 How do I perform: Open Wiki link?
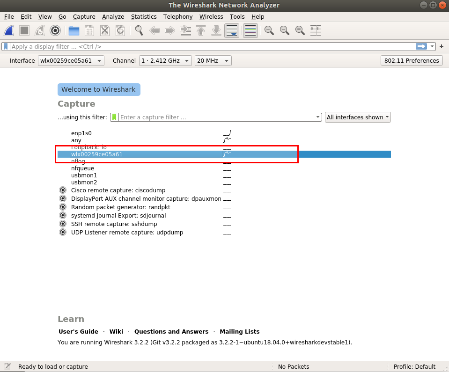tap(116, 332)
